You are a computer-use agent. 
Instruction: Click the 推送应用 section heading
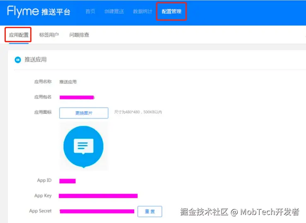coord(36,60)
